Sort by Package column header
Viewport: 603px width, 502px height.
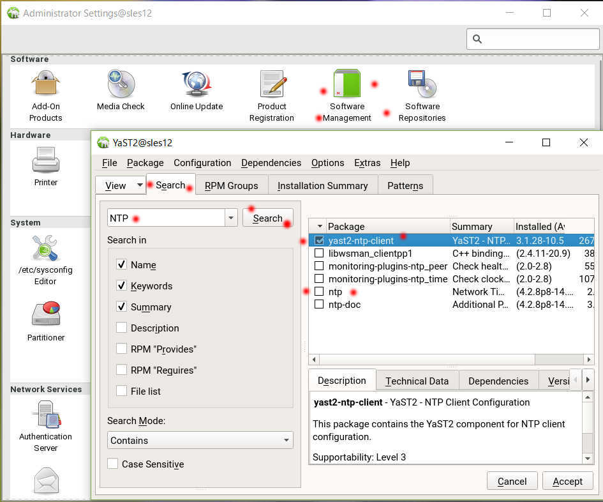388,226
